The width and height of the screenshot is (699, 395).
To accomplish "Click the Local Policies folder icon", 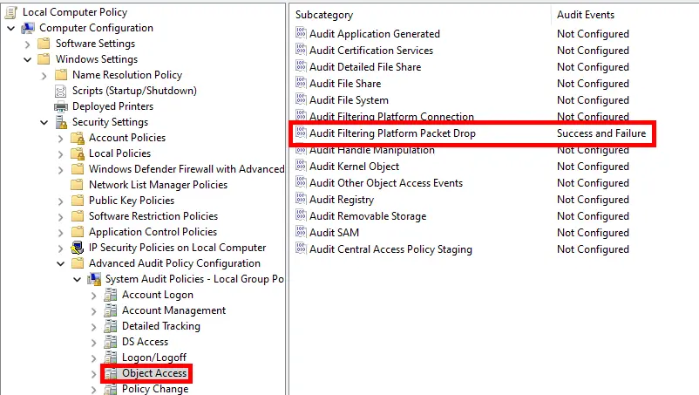I will click(x=78, y=153).
